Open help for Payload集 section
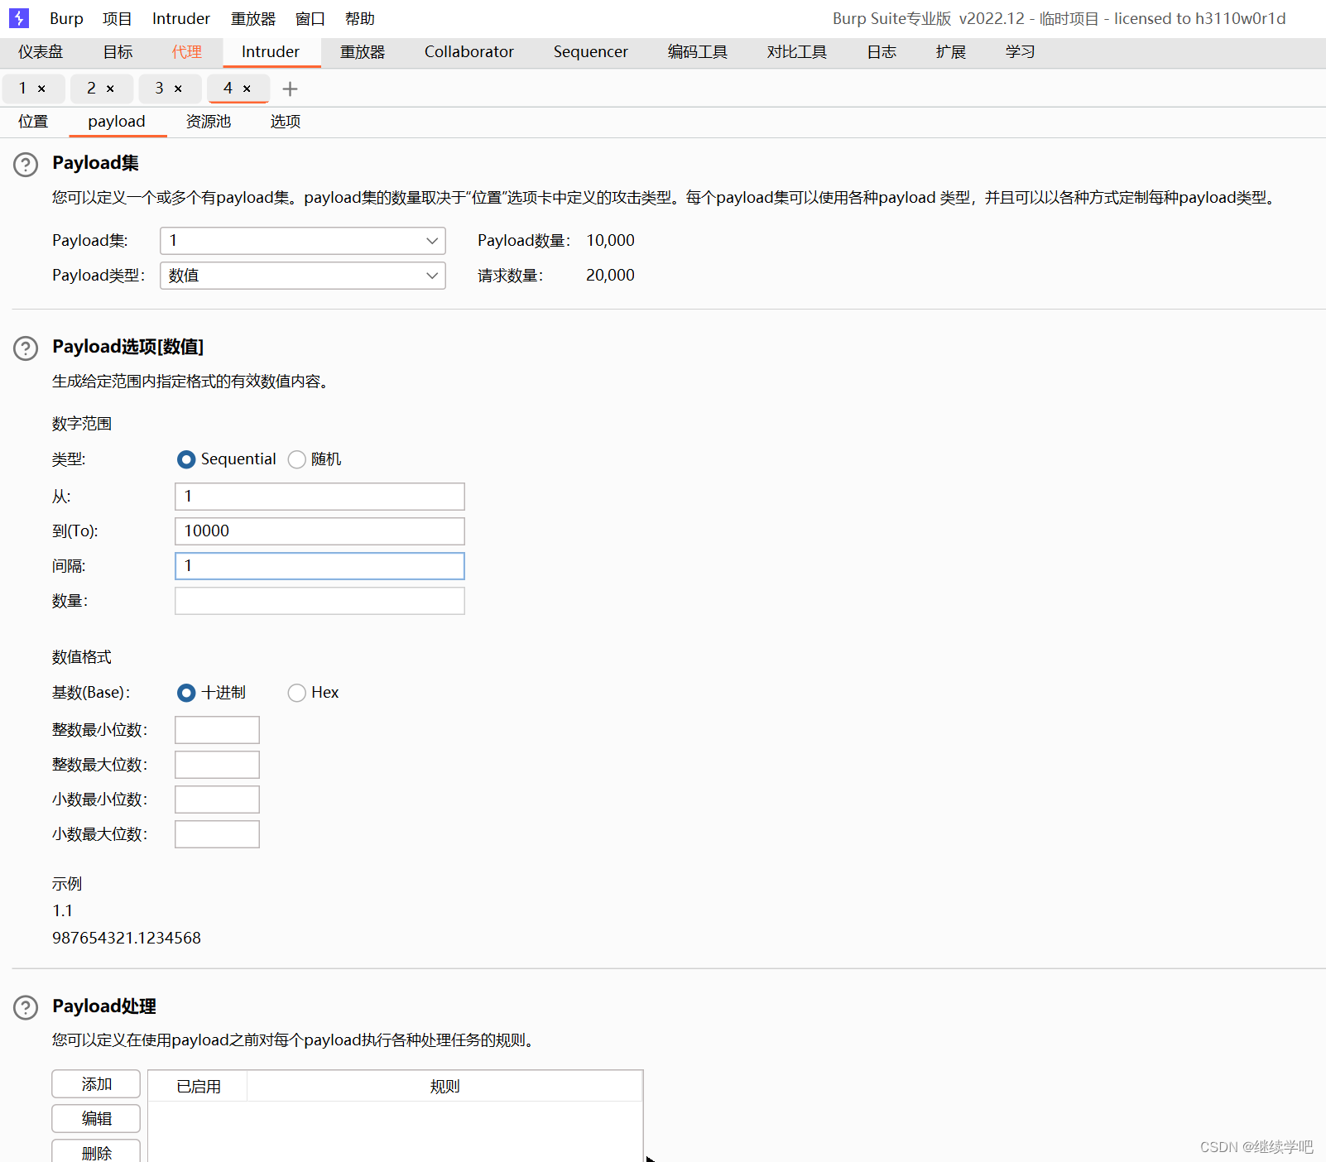The width and height of the screenshot is (1326, 1162). point(26,165)
